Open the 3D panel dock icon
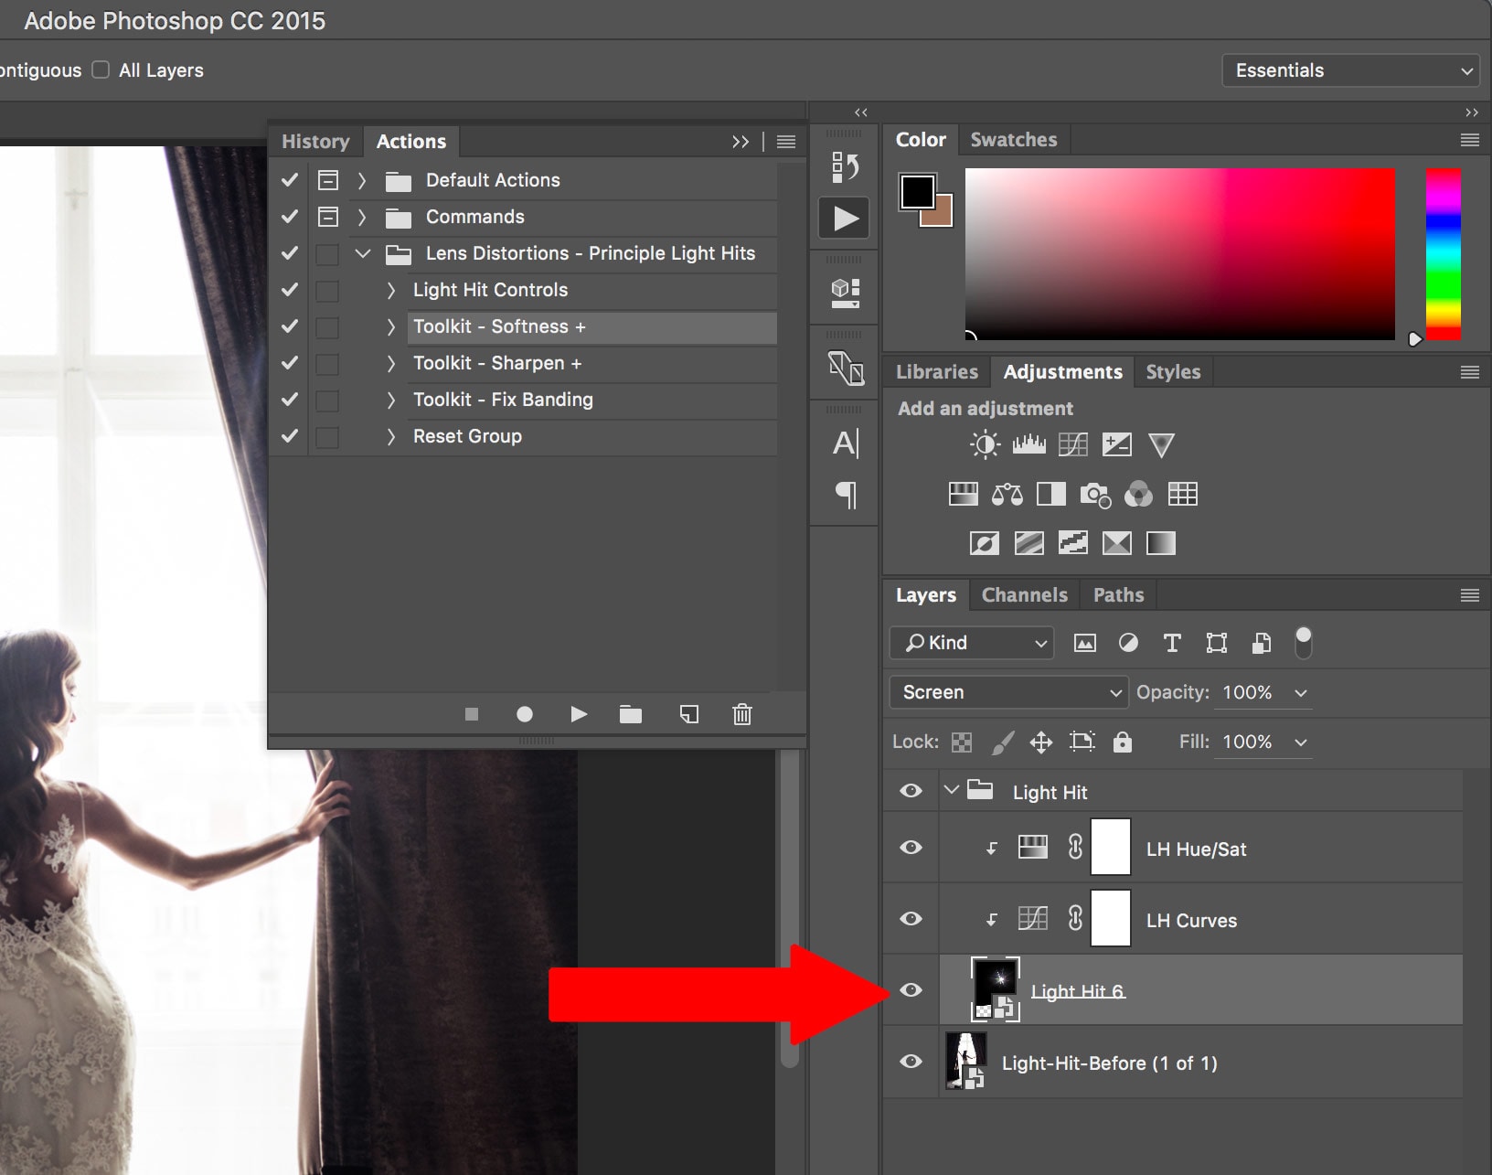1492x1175 pixels. click(845, 293)
